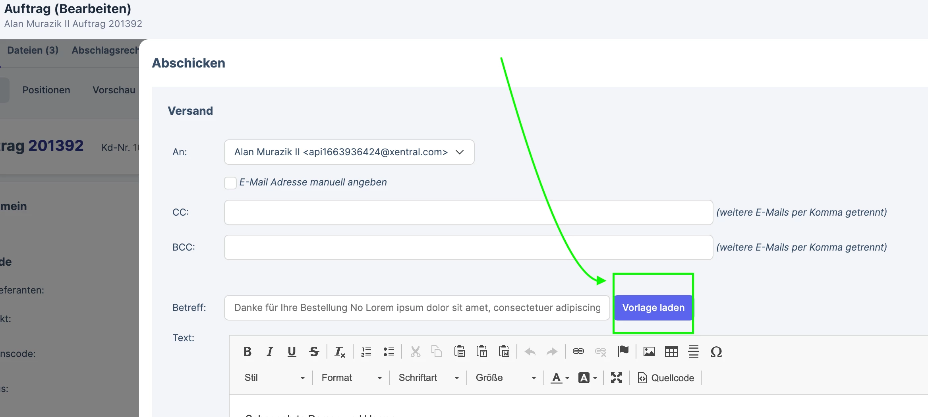This screenshot has width=928, height=417.
Task: Switch to the Dateien (3) tab
Action: click(33, 50)
